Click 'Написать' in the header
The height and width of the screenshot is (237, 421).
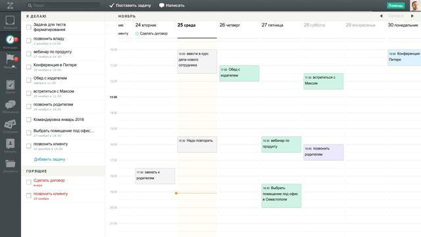click(172, 5)
